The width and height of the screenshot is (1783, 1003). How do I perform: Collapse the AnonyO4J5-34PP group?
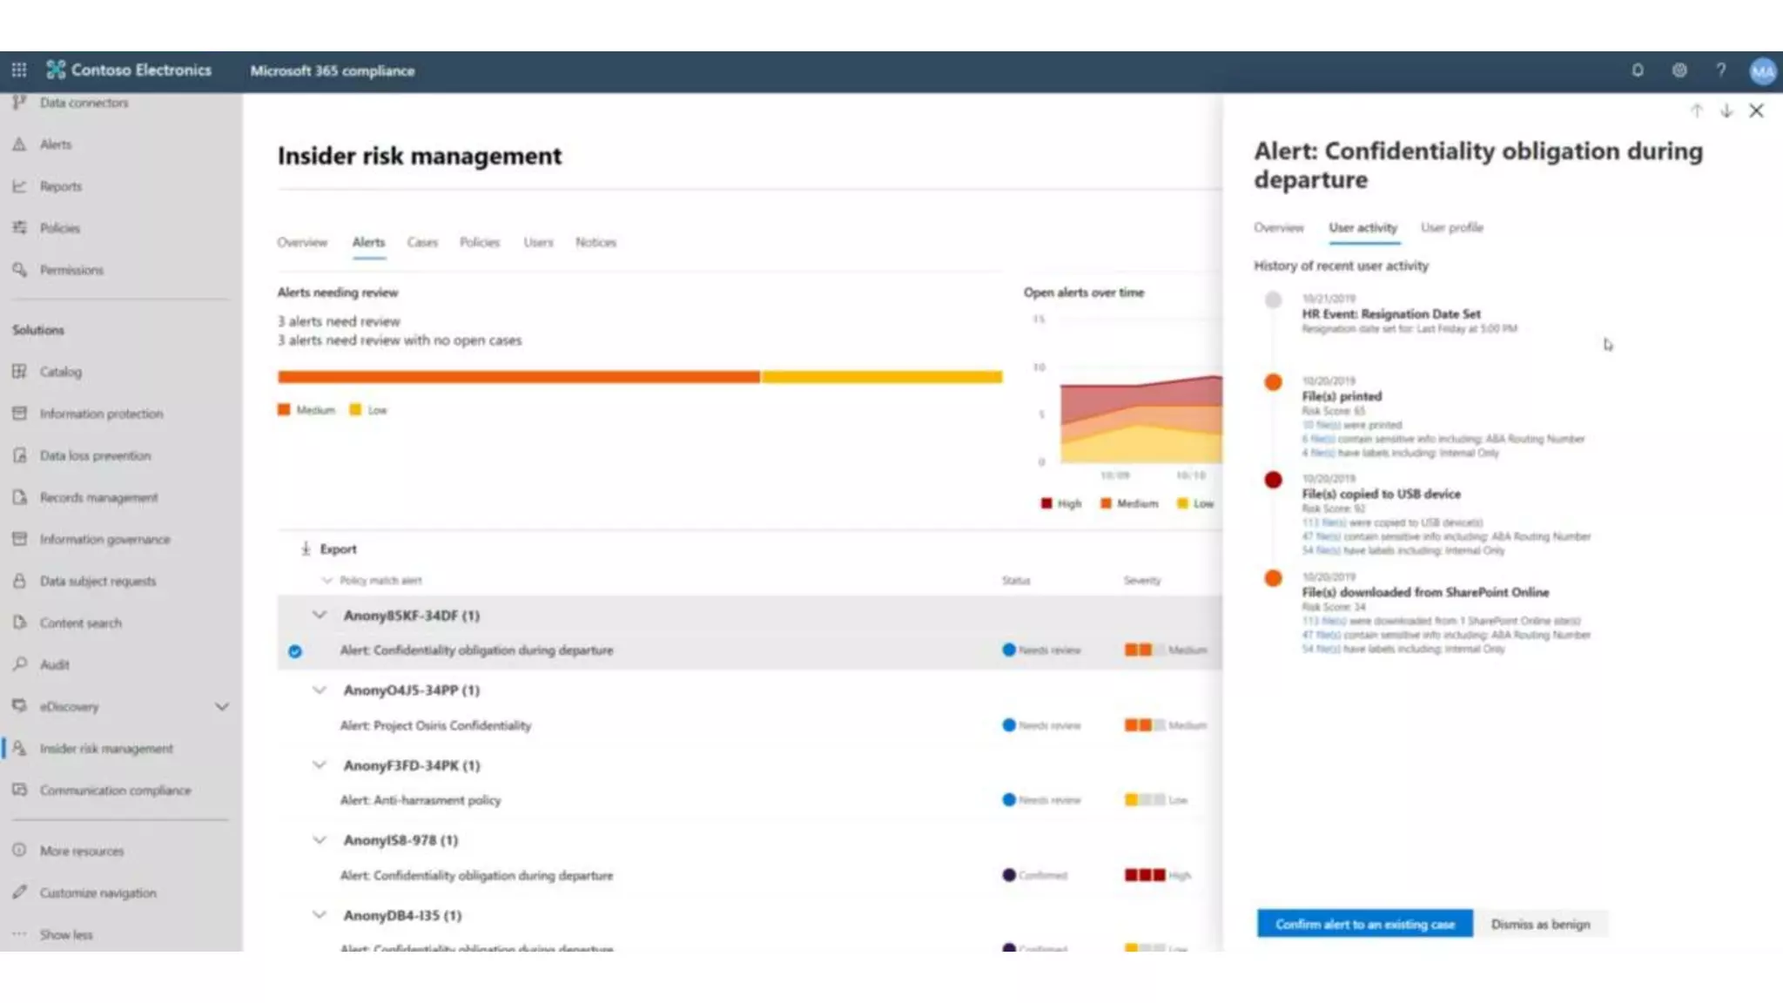320,690
